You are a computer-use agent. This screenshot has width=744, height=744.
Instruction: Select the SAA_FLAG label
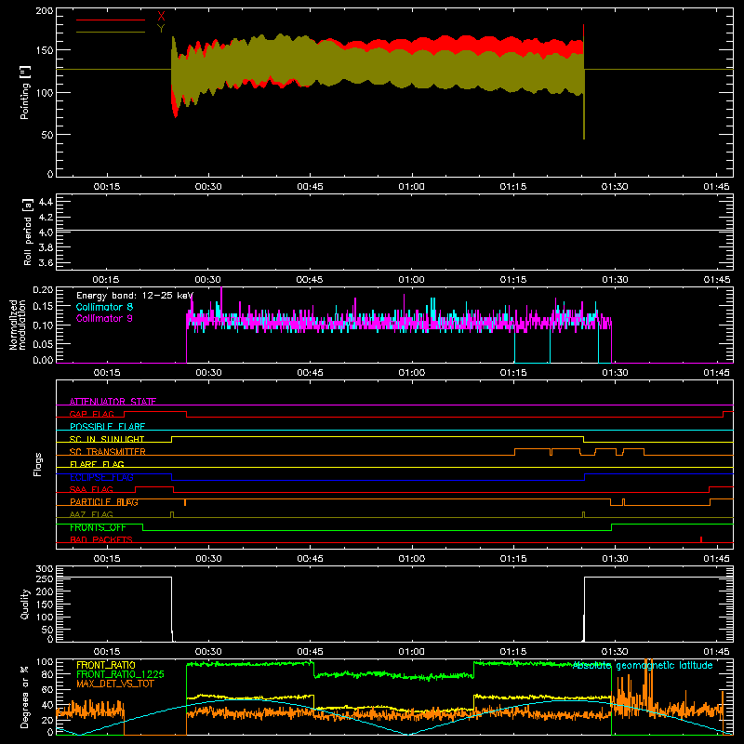click(91, 490)
